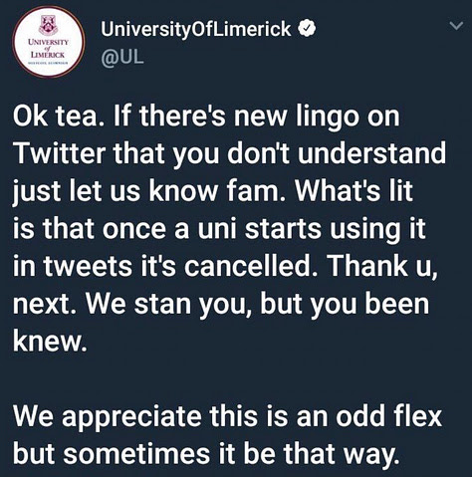Click the word "cancelled" in the tweet
Viewport: 472px width, 477px height.
247,266
